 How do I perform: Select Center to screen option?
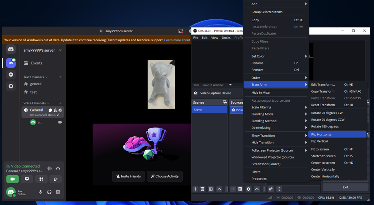click(337, 163)
